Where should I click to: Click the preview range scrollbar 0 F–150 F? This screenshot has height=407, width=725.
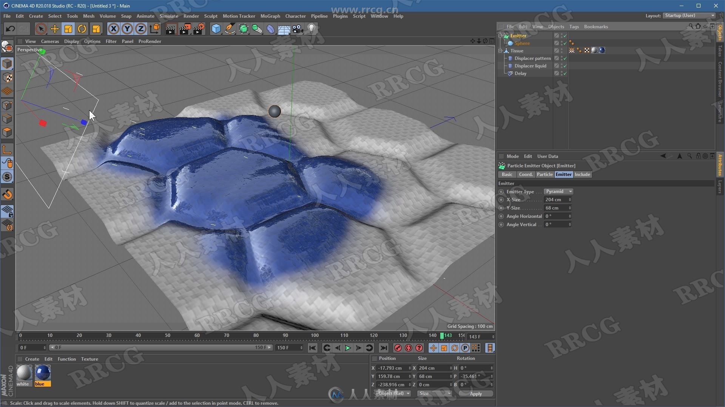161,347
